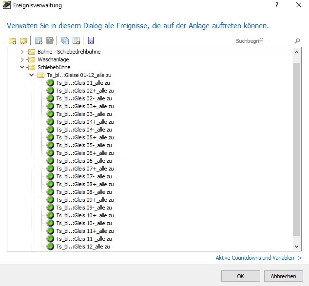This screenshot has height=286, width=309.
Task: Click the Abbrechen button
Action: [x=283, y=276]
